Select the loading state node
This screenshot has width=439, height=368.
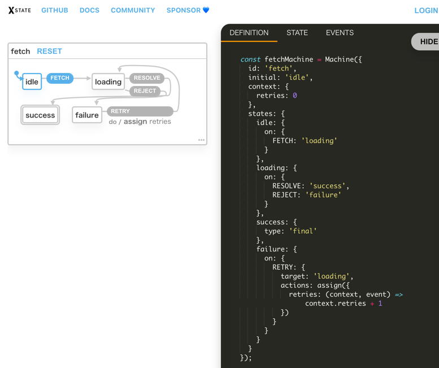pos(108,82)
